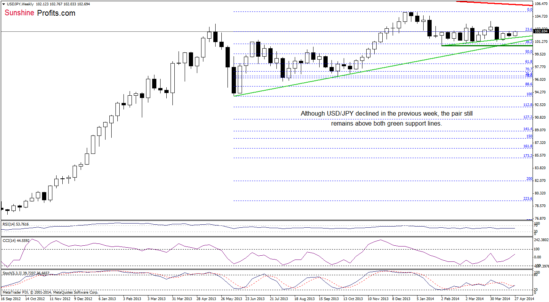The width and height of the screenshot is (549, 302).
Task: Select the Fibonacci 0.0 level label
Action: click(x=530, y=10)
